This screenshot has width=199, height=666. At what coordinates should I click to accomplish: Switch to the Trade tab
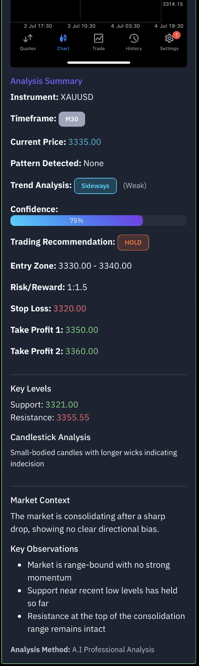[98, 42]
